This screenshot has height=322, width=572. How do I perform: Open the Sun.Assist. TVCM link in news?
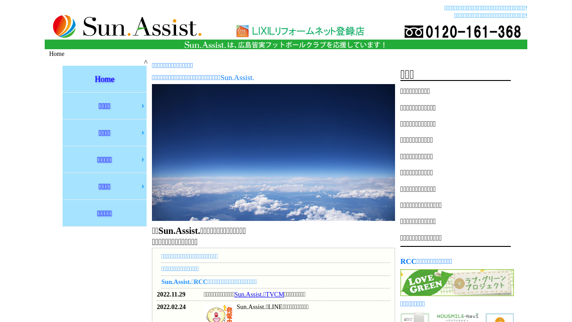point(259,294)
